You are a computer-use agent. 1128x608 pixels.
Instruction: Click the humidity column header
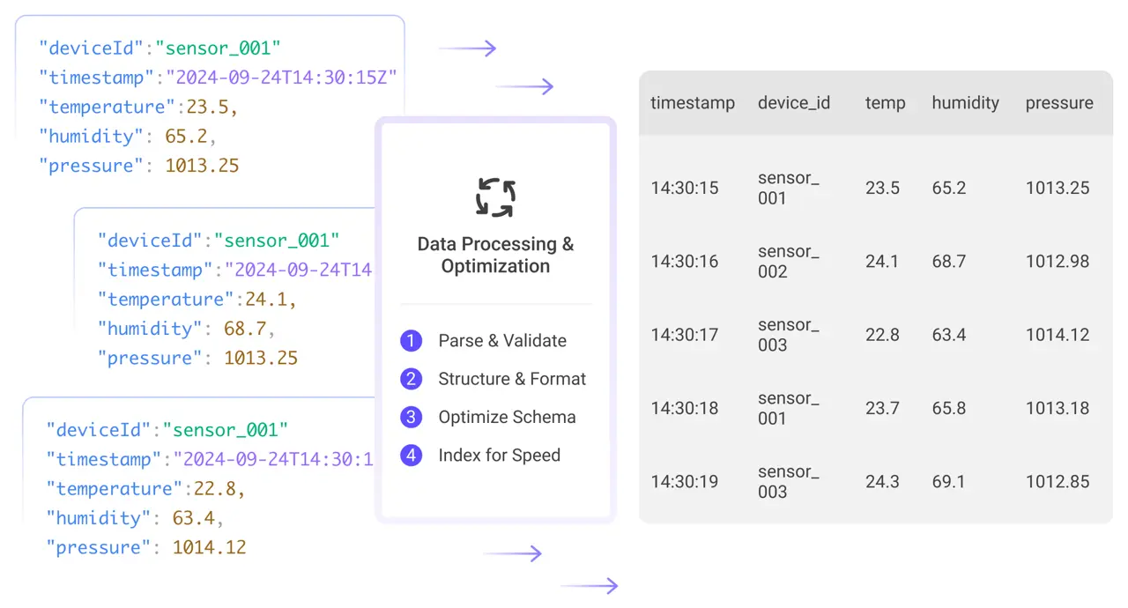pyautogui.click(x=965, y=103)
